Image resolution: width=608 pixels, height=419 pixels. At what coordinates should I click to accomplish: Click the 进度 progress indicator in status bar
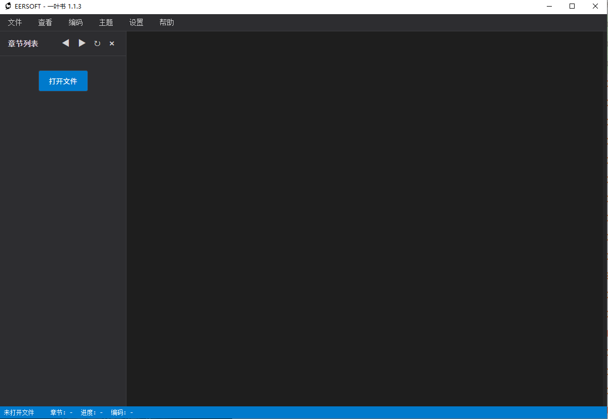pyautogui.click(x=92, y=412)
